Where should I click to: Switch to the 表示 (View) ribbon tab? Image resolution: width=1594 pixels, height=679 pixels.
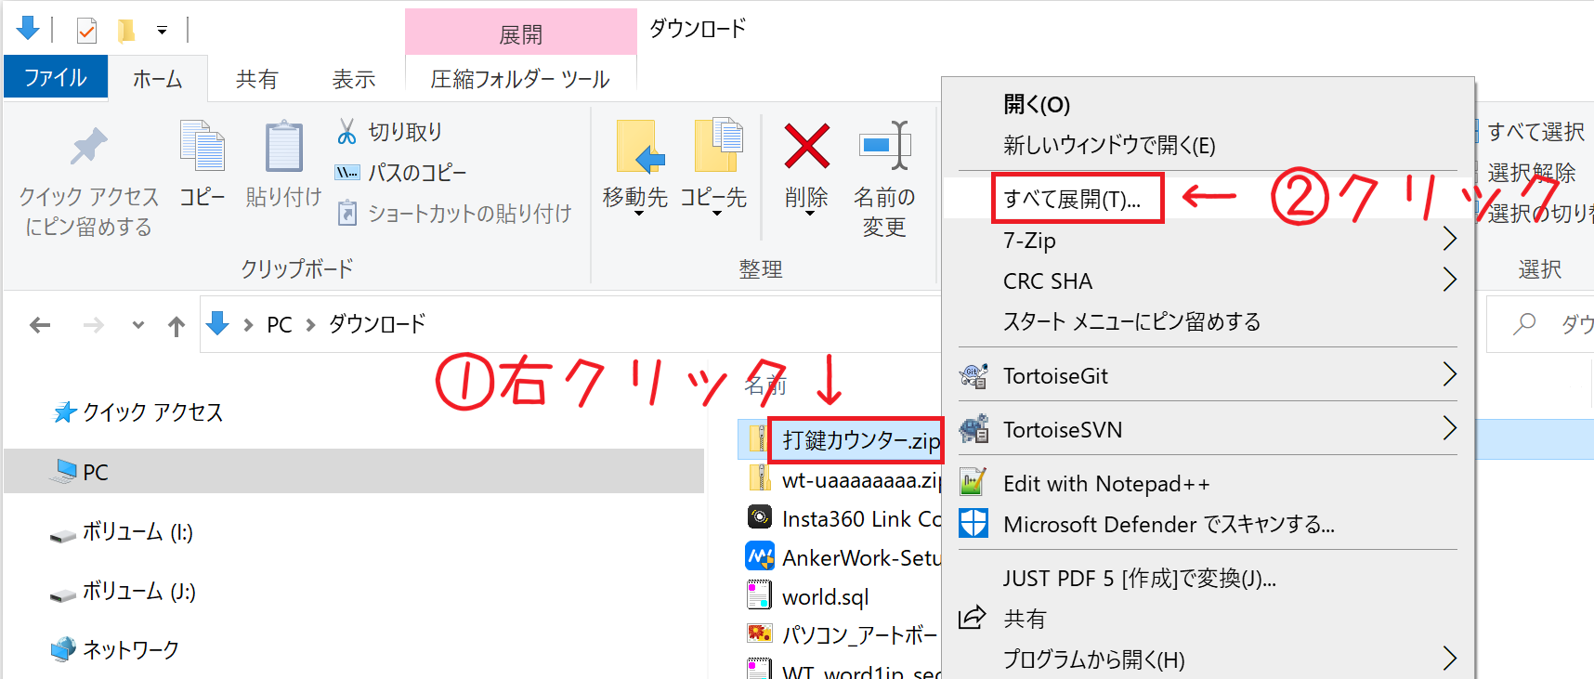(354, 80)
